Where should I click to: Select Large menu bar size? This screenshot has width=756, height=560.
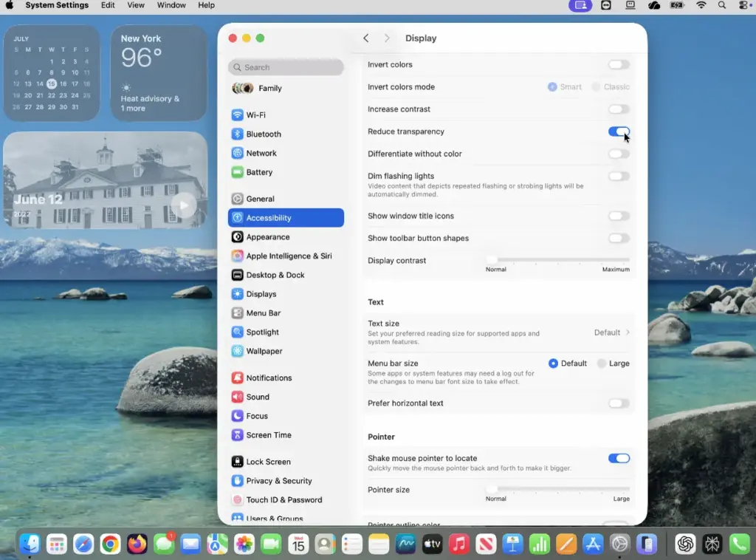(601, 363)
